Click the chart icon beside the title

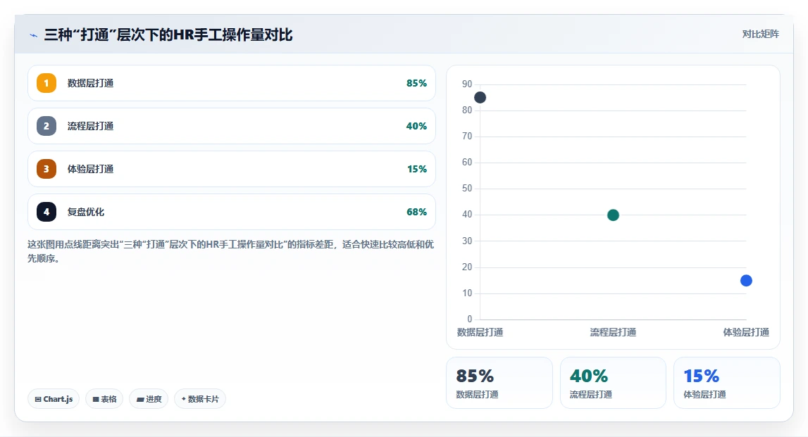(34, 35)
